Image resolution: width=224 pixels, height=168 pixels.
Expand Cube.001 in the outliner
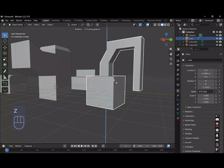pos(183,42)
